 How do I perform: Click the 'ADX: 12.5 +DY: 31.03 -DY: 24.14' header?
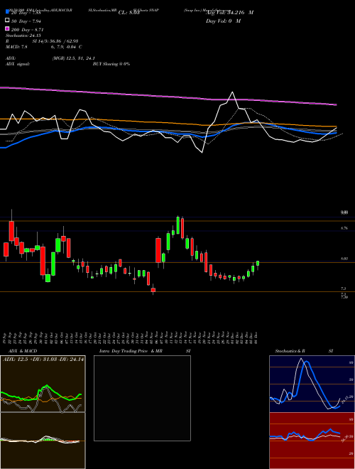[x=43, y=360]
